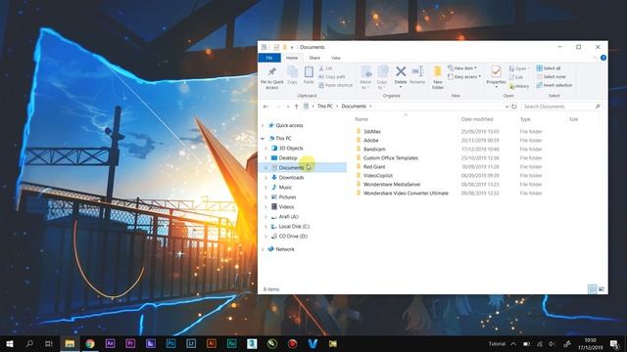This screenshot has width=627, height=352.
Task: Click Invert selection in ribbon
Action: [x=555, y=85]
